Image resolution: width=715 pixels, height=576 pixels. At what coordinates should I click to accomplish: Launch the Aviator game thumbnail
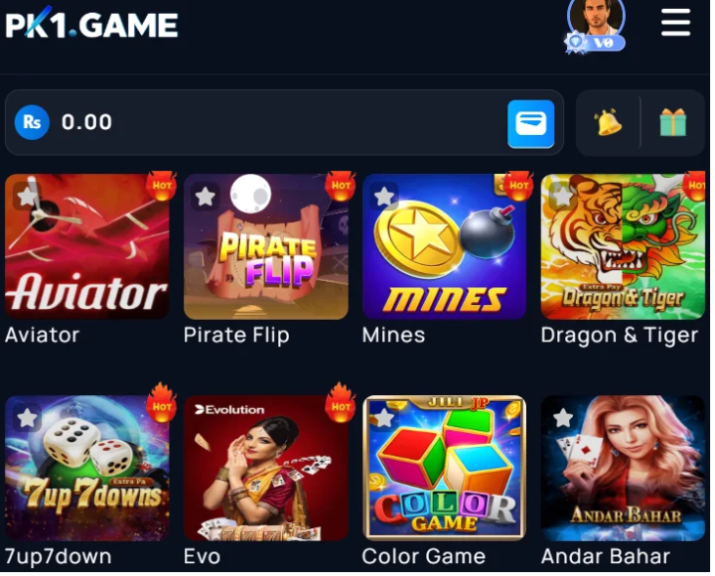pyautogui.click(x=87, y=246)
